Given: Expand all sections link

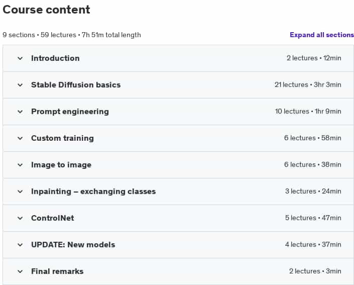Looking at the screenshot, I should pos(322,35).
